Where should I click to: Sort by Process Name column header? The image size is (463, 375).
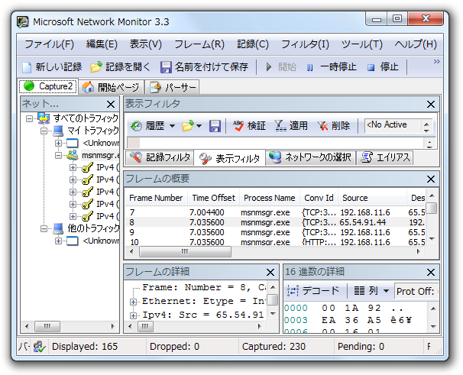point(269,198)
